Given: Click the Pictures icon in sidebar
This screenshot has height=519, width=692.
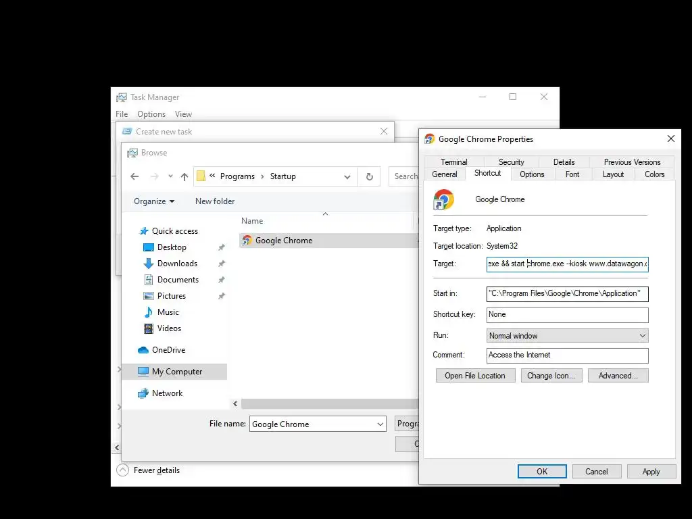Looking at the screenshot, I should coord(149,296).
